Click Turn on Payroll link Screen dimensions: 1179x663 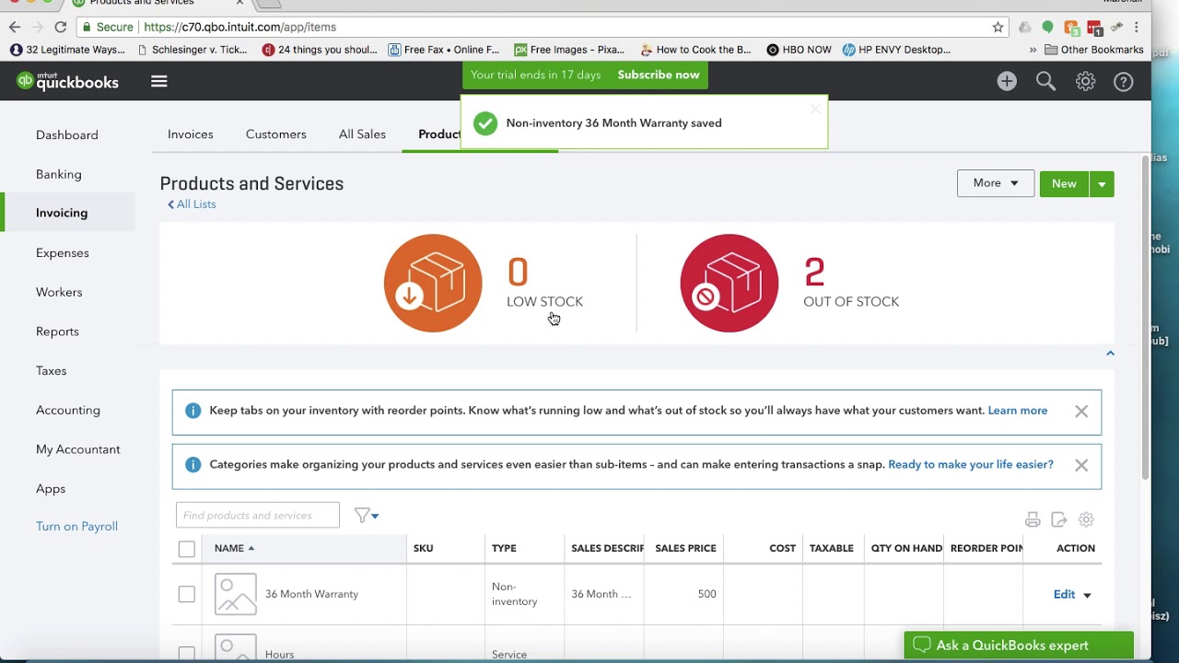(x=77, y=527)
